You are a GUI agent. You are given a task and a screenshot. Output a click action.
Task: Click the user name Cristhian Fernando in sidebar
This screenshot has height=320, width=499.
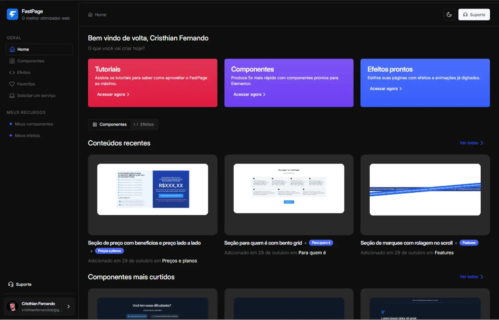(38, 304)
